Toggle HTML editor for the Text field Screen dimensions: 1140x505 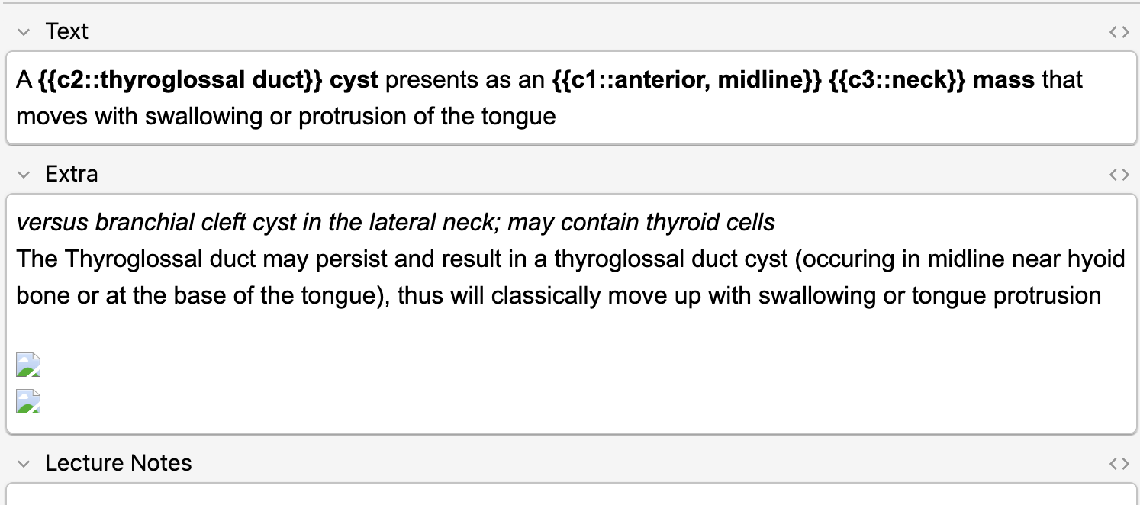(x=1119, y=32)
